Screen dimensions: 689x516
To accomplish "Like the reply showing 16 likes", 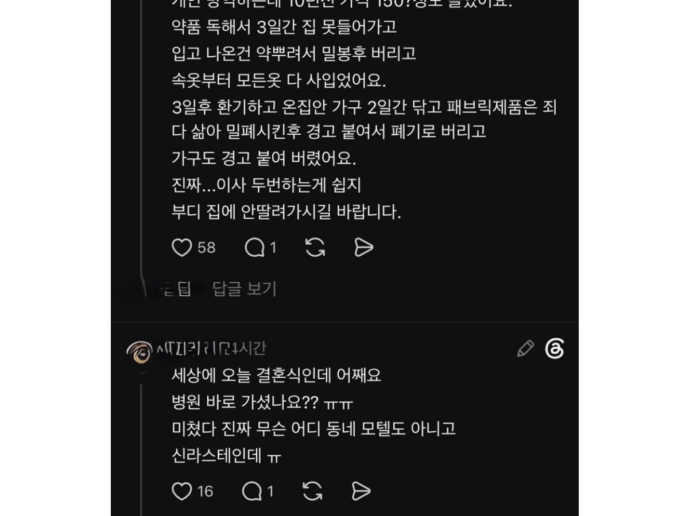I will [x=181, y=491].
